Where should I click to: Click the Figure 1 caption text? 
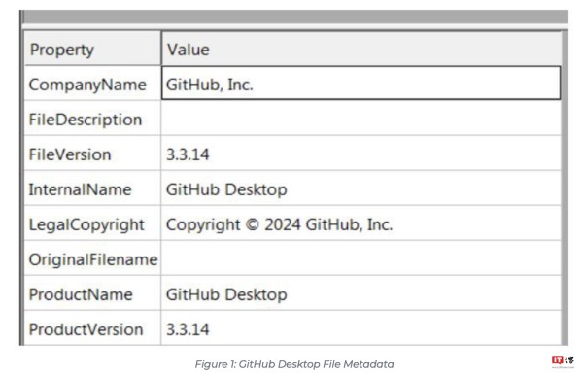pos(294,364)
